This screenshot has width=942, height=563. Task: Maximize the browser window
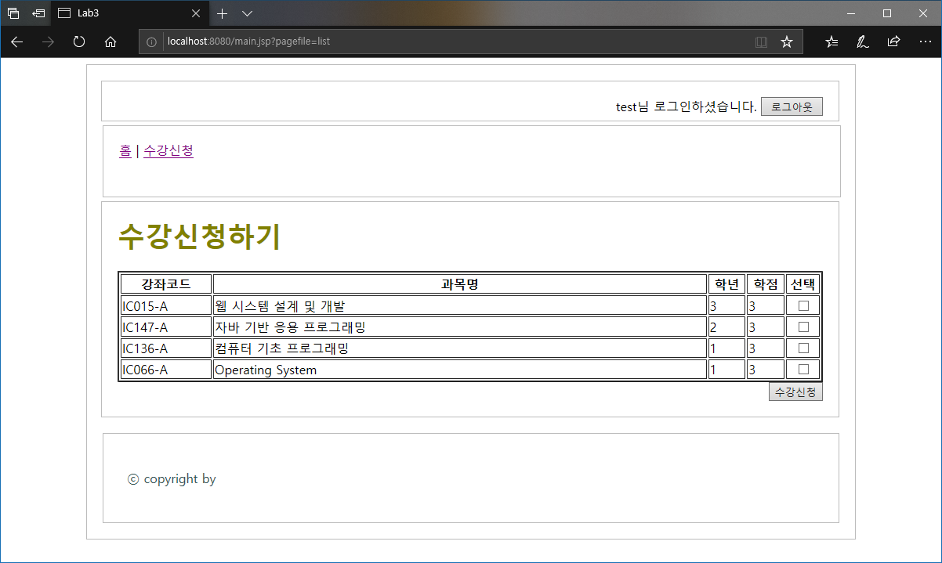click(x=887, y=13)
